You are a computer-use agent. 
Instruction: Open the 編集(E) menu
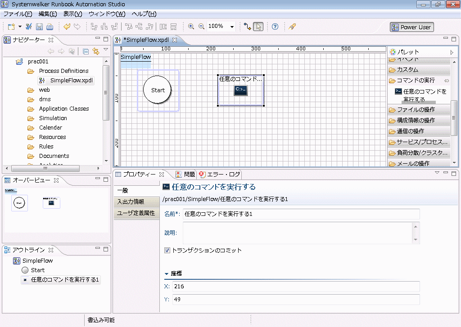[48, 14]
